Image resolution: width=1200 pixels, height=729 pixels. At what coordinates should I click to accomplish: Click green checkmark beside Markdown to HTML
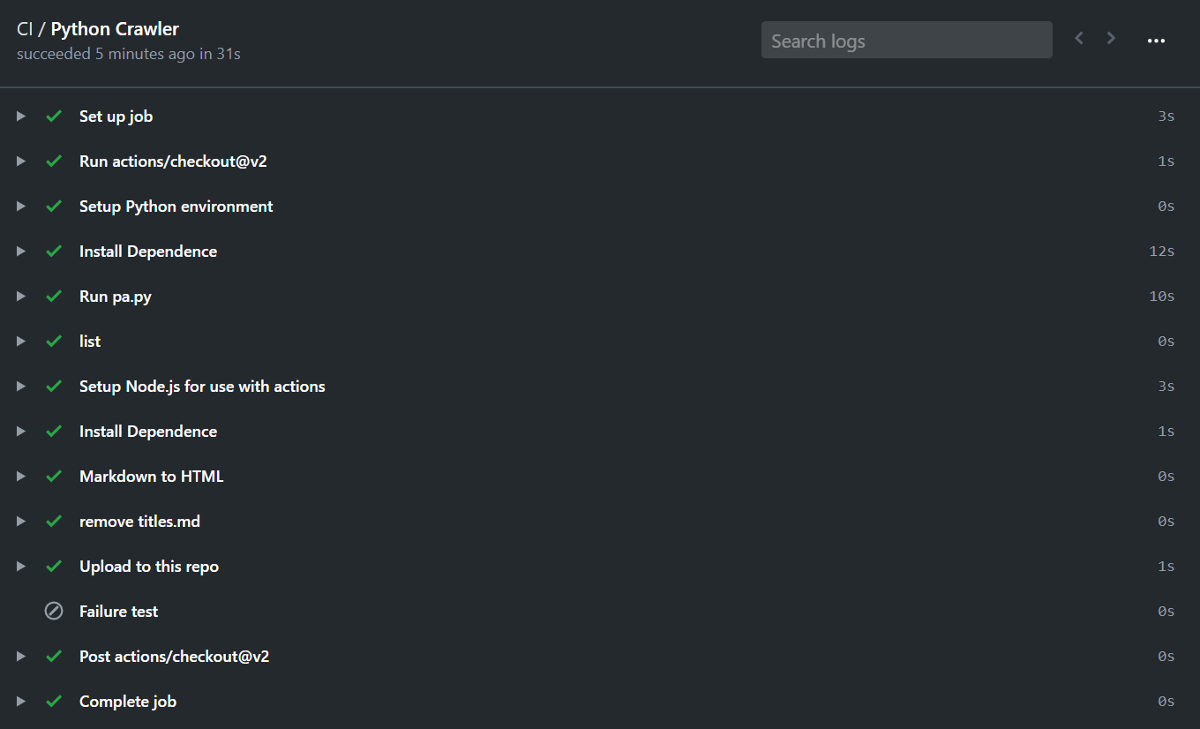click(x=54, y=476)
